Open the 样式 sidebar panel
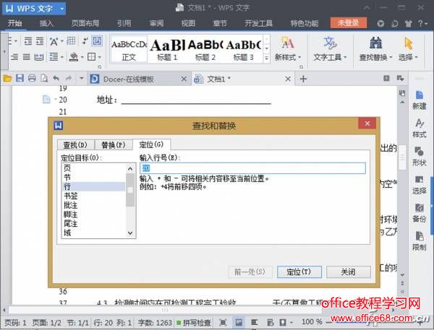The height and width of the screenshot is (330, 434). pyautogui.click(x=420, y=128)
